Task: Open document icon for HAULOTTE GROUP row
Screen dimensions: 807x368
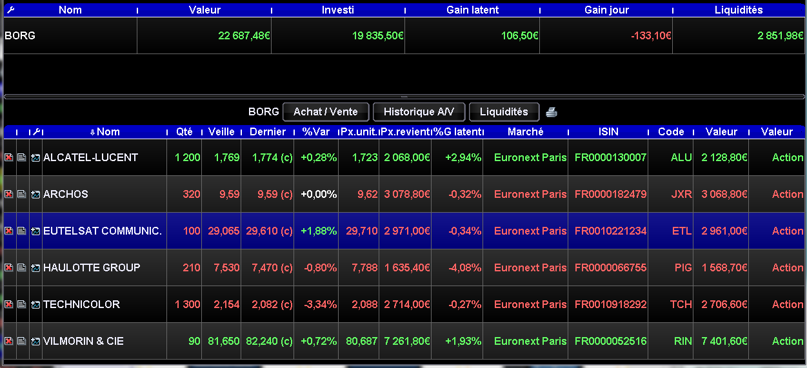Action: [x=22, y=267]
